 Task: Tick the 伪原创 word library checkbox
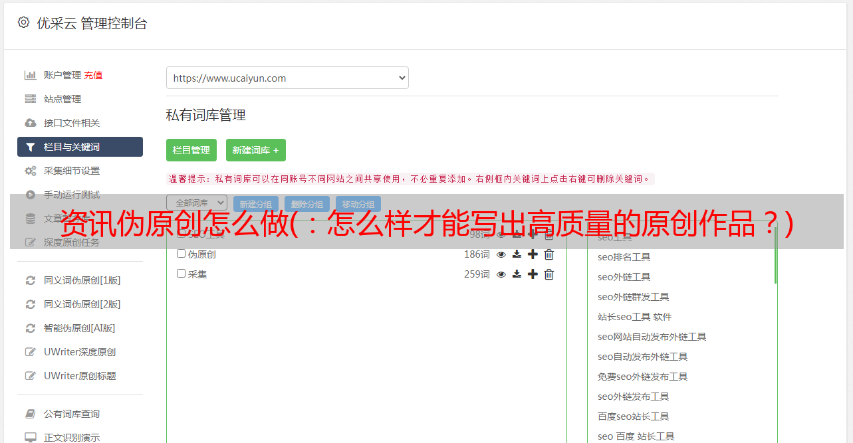(x=182, y=254)
